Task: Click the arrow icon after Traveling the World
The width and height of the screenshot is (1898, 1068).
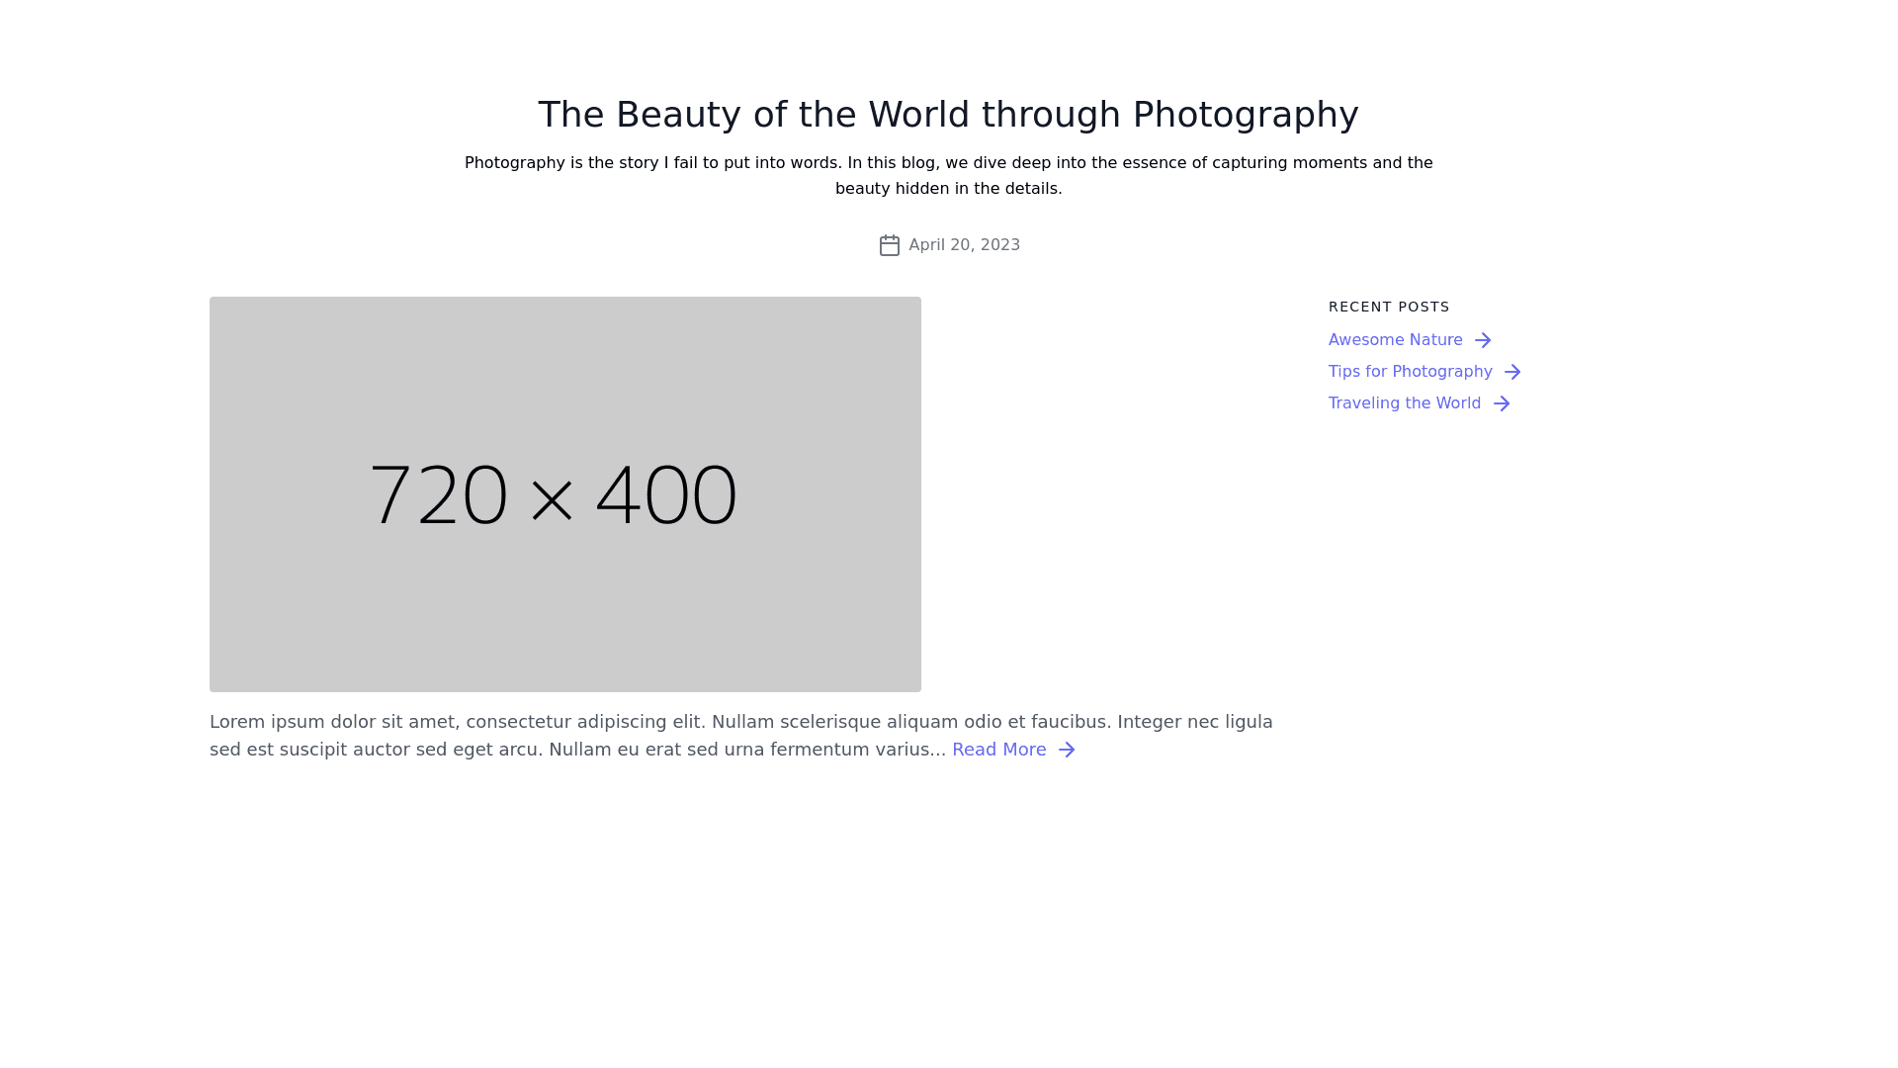Action: (1501, 403)
